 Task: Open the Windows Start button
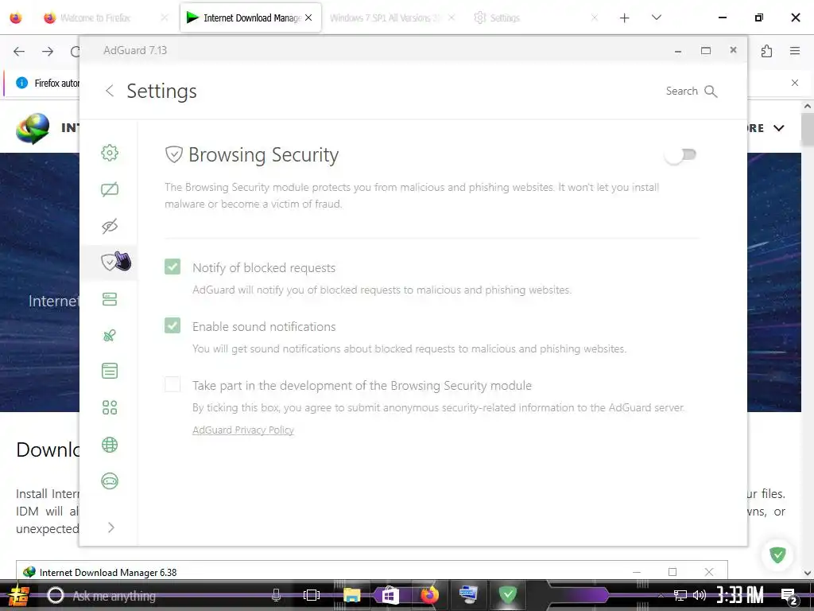tap(19, 595)
